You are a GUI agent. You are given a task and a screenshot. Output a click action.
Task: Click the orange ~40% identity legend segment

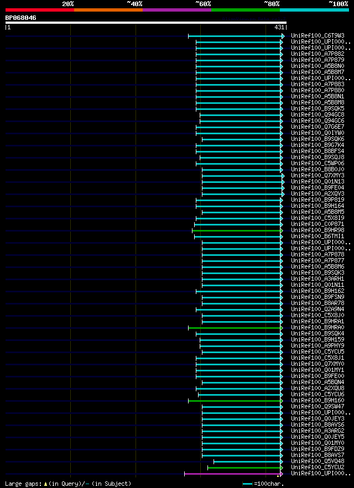coord(108,10)
